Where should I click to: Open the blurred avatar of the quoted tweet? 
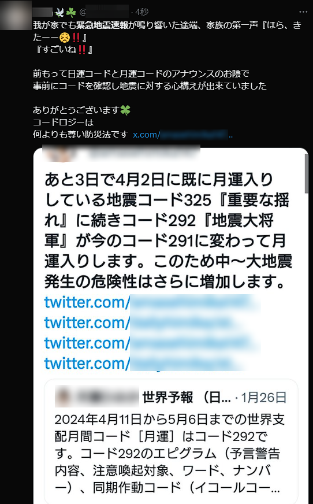coord(60,154)
